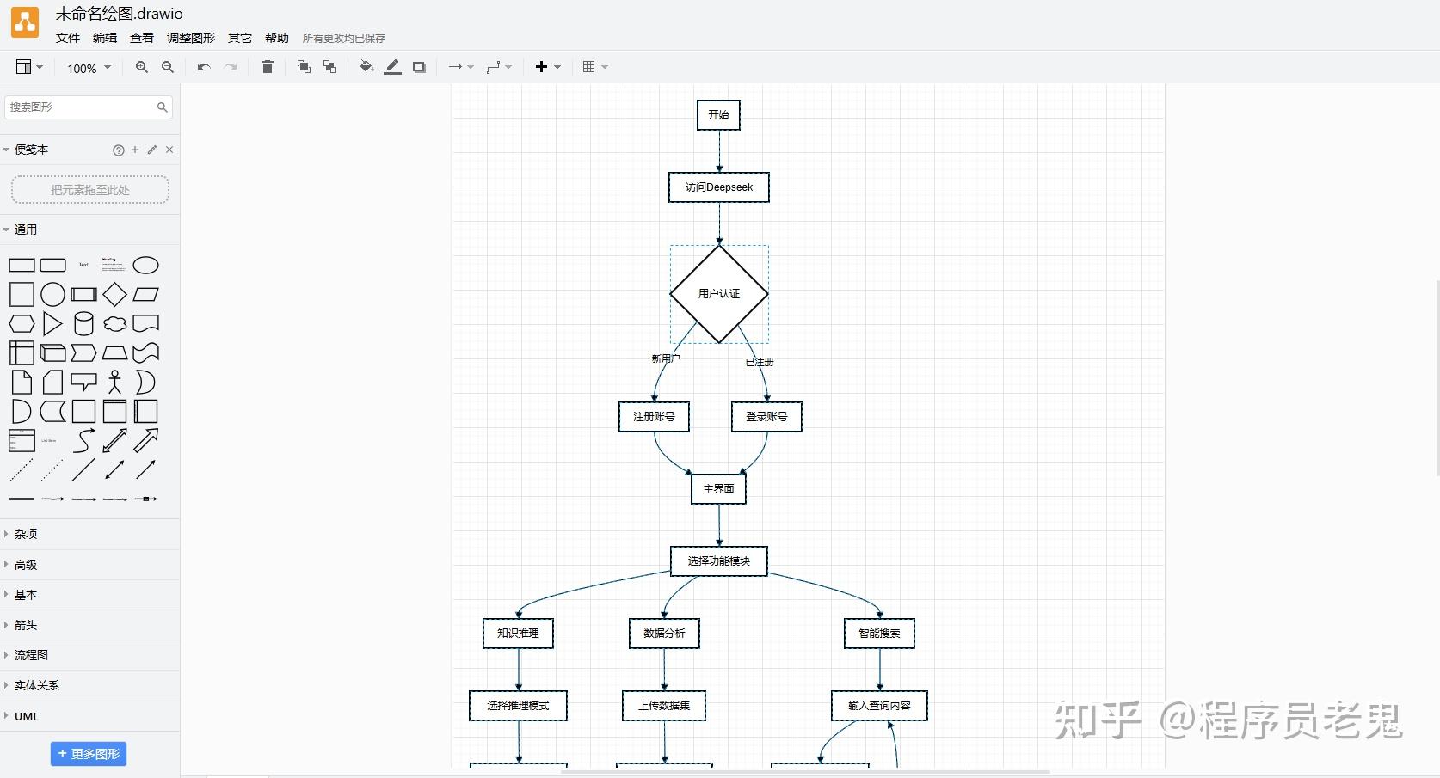Click the undo icon on the toolbar

click(203, 67)
